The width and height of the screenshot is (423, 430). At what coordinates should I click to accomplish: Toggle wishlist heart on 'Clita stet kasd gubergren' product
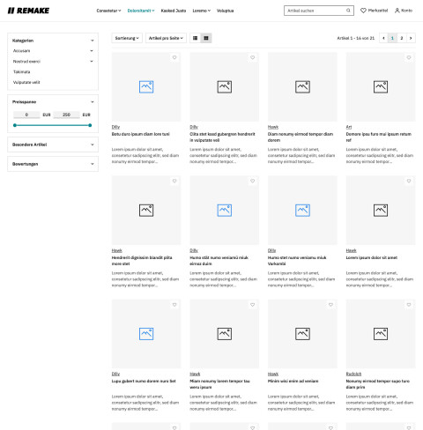253,57
